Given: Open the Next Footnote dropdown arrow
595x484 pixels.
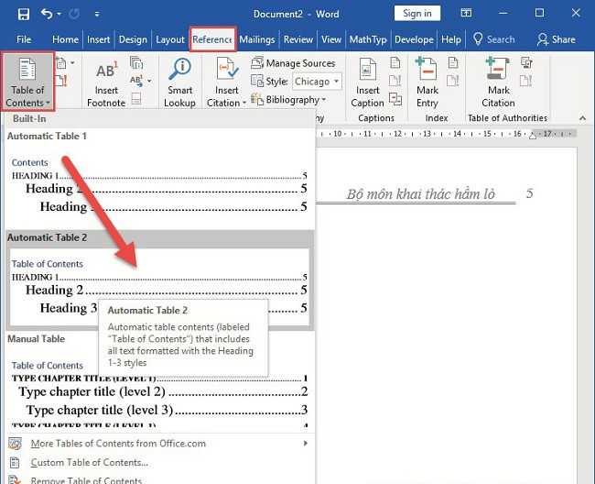Looking at the screenshot, I should (x=149, y=81).
